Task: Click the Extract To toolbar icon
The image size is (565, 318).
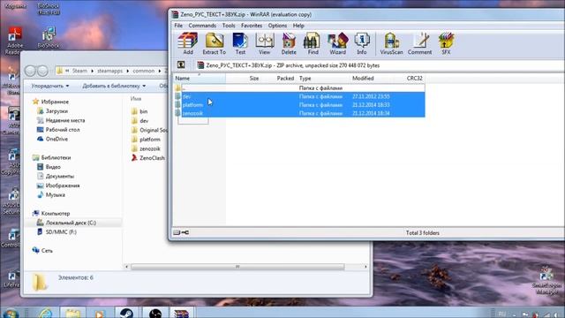Action: (x=214, y=43)
